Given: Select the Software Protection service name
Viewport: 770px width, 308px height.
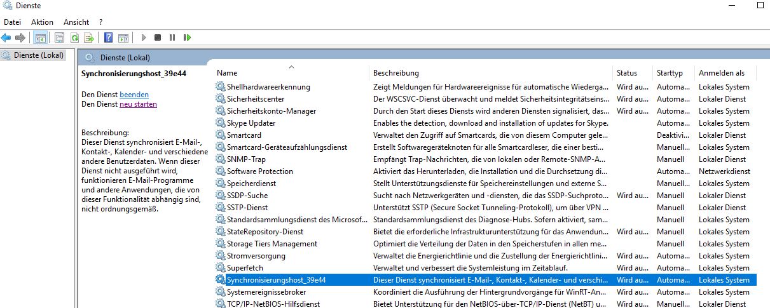Looking at the screenshot, I should [260, 171].
